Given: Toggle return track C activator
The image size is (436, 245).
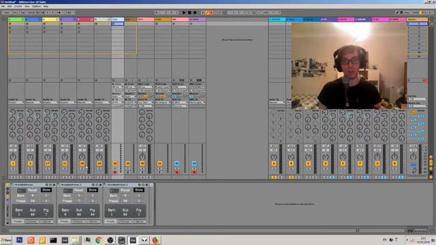Looking at the screenshot, I should click(309, 163).
